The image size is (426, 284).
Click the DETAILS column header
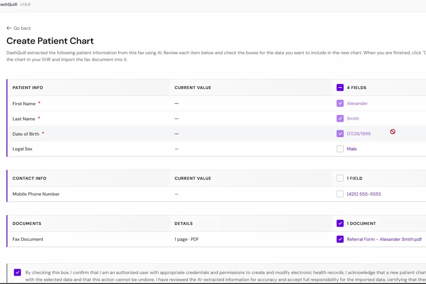(x=183, y=223)
